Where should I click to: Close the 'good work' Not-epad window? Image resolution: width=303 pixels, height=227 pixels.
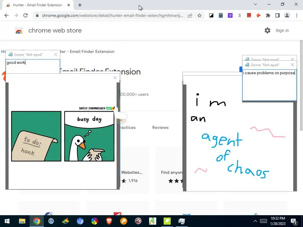click(x=56, y=55)
